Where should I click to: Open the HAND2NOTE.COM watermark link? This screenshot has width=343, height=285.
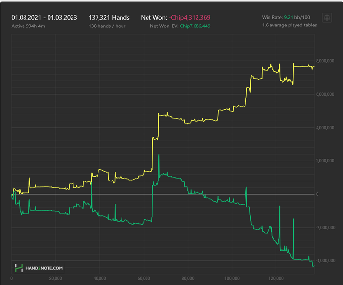[44, 268]
